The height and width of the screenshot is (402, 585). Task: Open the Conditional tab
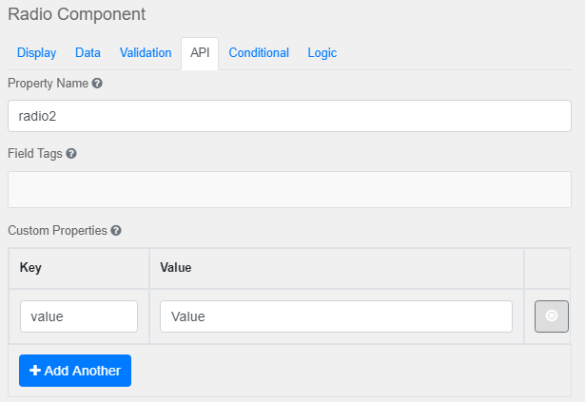tap(259, 53)
